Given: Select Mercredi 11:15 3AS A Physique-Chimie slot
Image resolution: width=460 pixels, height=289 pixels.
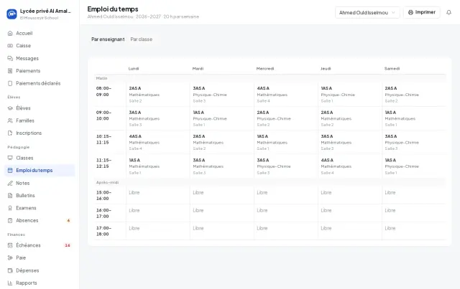Looking at the screenshot, I should (286, 166).
